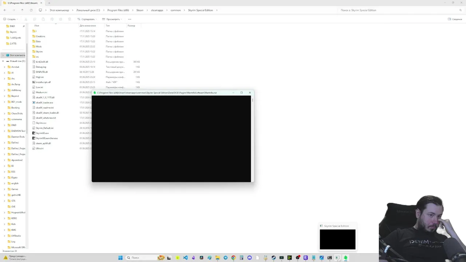The image size is (466, 262).
Task: Open the Просмотреть view menu
Action: click(x=112, y=19)
